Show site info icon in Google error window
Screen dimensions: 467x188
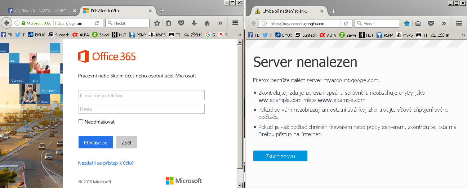point(264,23)
